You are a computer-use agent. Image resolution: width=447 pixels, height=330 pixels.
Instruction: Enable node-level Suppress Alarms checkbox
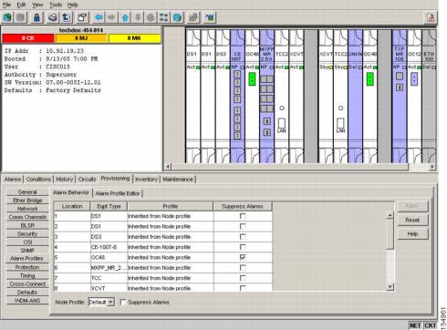(123, 302)
